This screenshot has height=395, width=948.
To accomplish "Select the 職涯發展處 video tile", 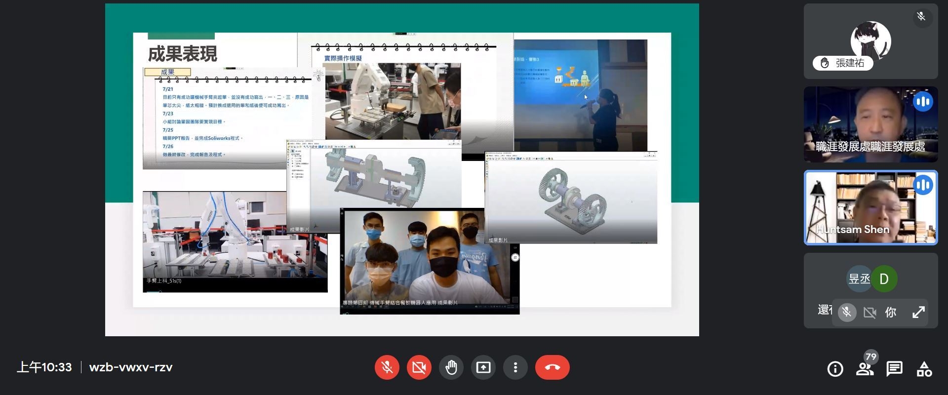I will point(870,124).
